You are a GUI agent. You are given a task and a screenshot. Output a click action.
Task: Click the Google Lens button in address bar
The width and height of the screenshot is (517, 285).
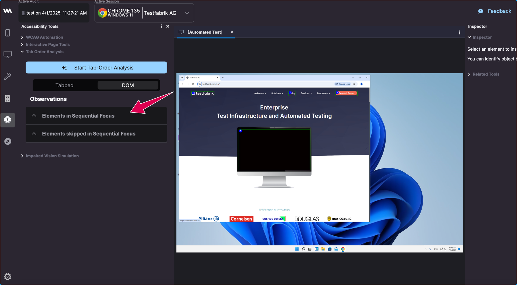pos(343,84)
